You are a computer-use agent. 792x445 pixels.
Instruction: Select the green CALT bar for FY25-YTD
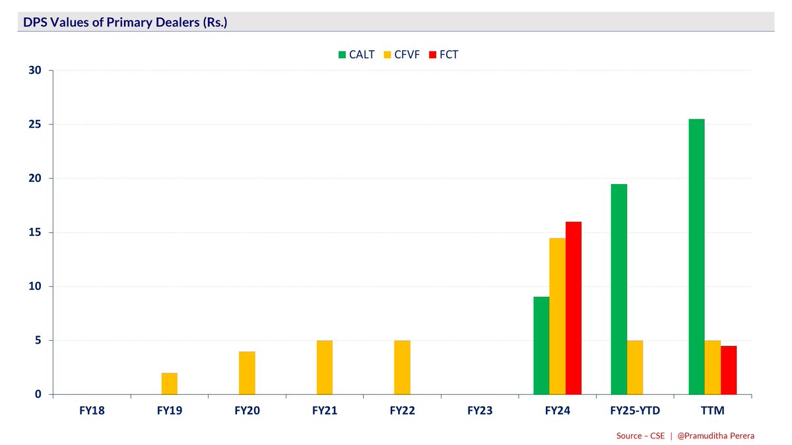click(619, 289)
